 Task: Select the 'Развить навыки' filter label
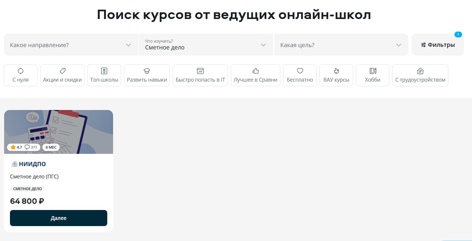pos(147,80)
